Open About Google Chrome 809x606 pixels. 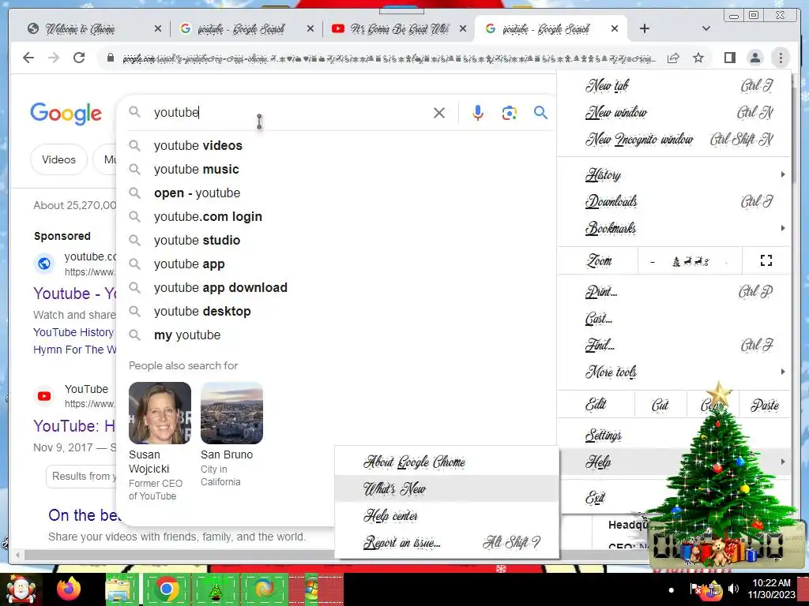(447, 462)
